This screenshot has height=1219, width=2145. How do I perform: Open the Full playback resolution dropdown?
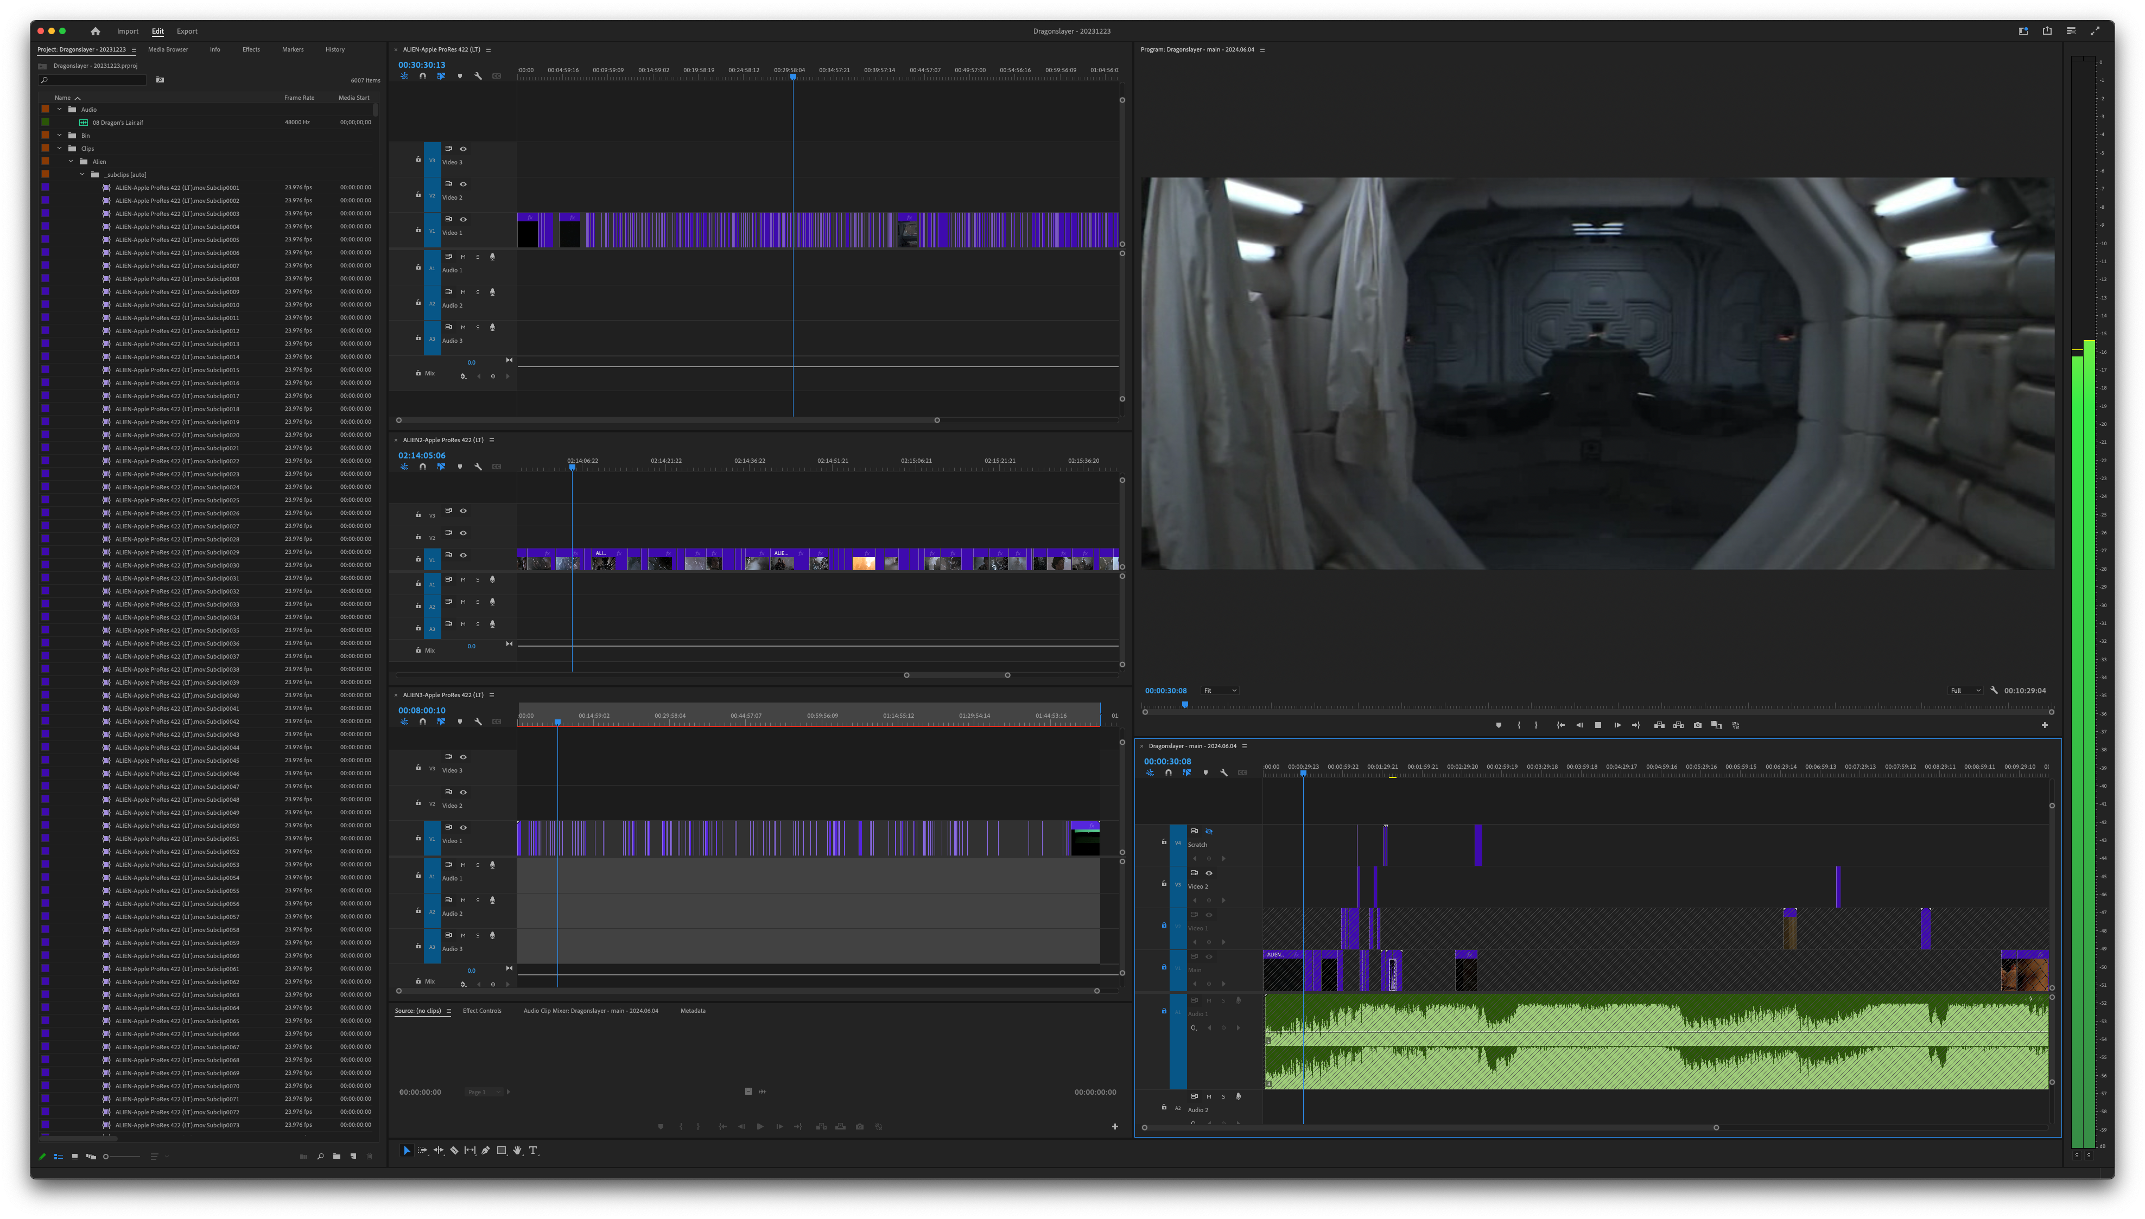1966,691
